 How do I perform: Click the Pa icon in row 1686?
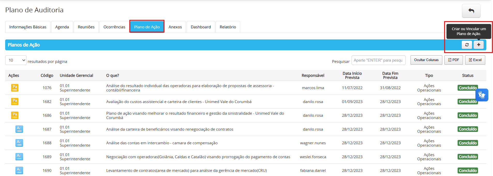coord(15,115)
